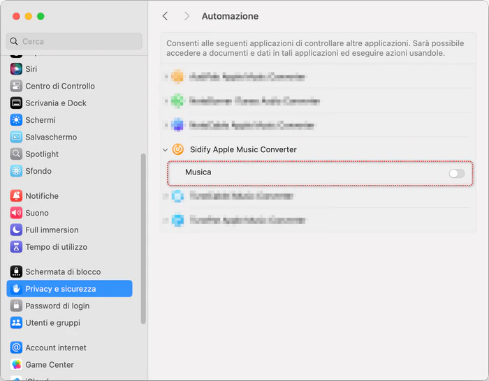
Task: Select Privacy e sicurezza in sidebar
Action: [x=69, y=288]
